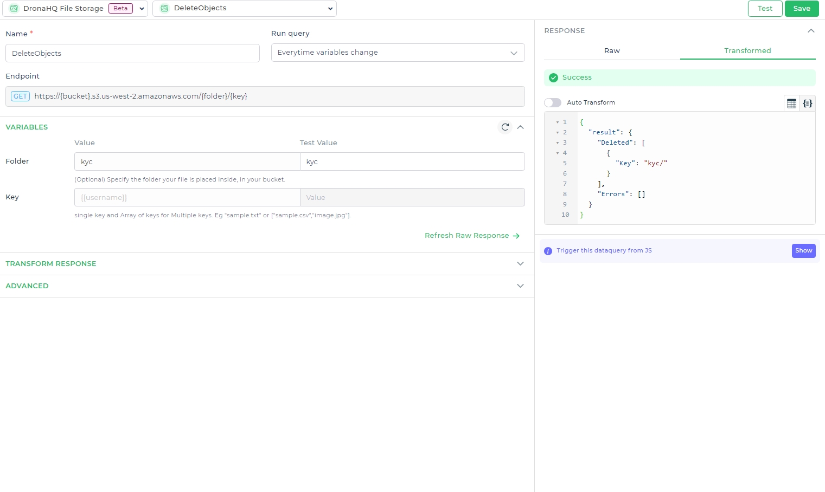The height and width of the screenshot is (492, 825).
Task: Click the Beta badge
Action: click(x=120, y=9)
